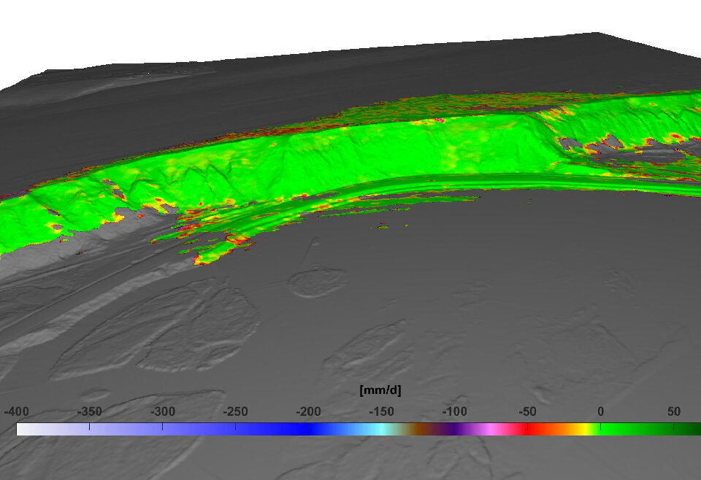
Task: Click the 50 label on the color scale
Action: [x=673, y=411]
